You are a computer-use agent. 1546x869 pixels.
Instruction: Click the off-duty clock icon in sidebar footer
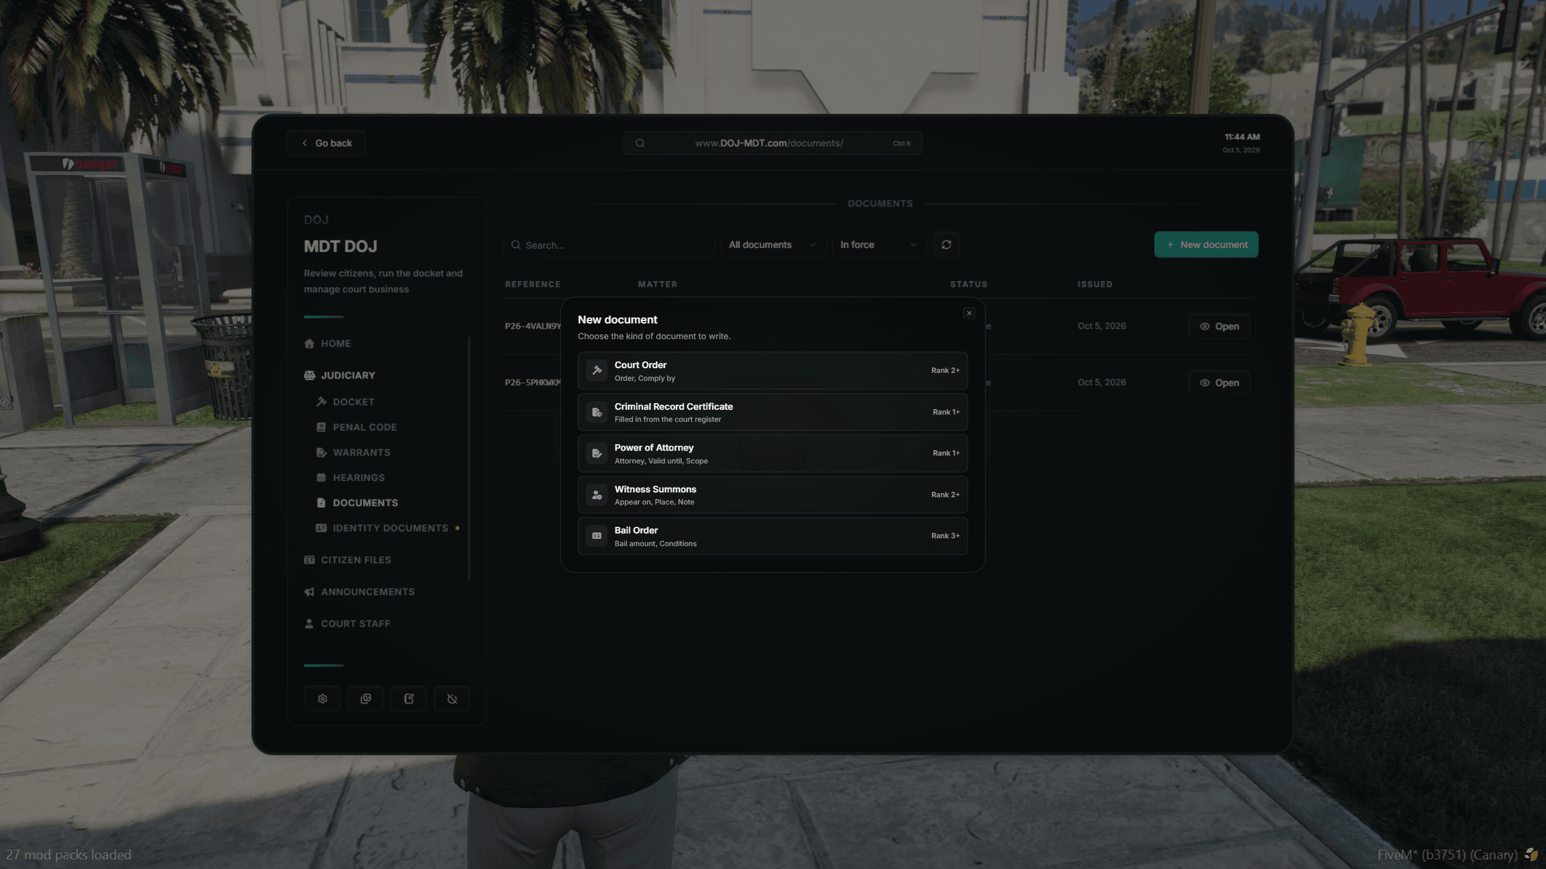click(452, 699)
